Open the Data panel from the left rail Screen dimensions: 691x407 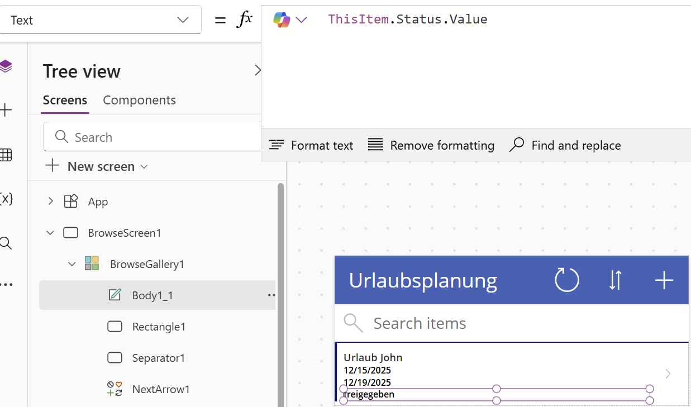coord(7,155)
